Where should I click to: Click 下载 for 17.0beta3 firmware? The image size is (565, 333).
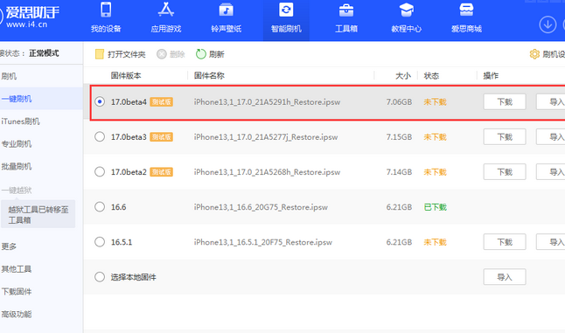click(505, 137)
